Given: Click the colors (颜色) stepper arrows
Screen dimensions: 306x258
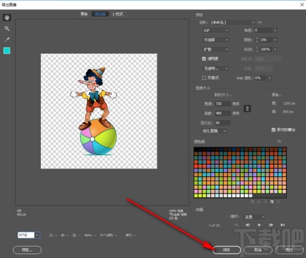Looking at the screenshot, I should [257, 40].
